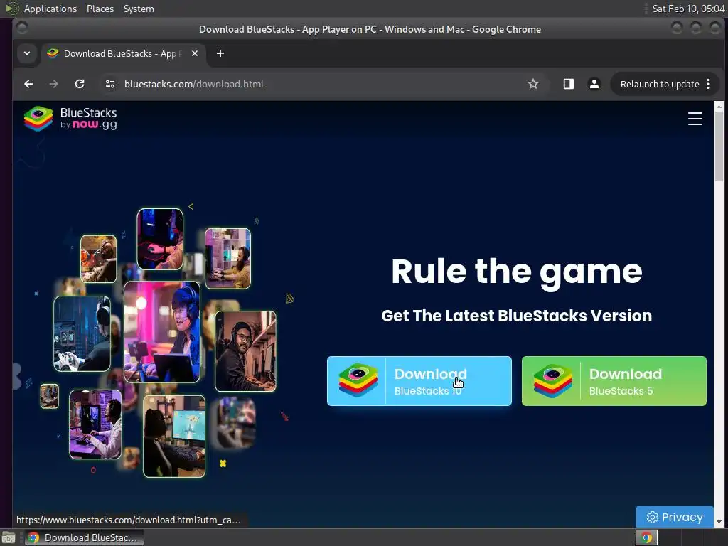Open Chrome profile menu

594,84
